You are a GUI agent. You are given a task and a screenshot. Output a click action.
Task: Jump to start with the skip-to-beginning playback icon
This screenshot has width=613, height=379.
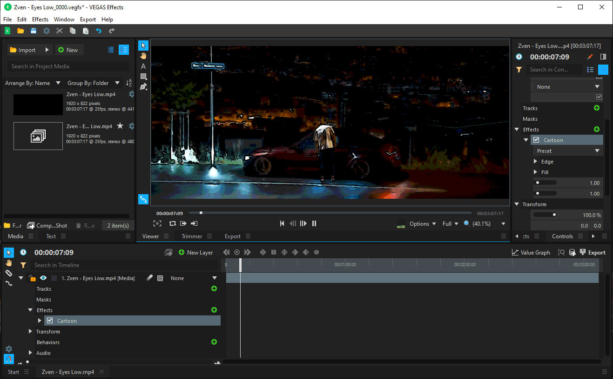[x=282, y=223]
